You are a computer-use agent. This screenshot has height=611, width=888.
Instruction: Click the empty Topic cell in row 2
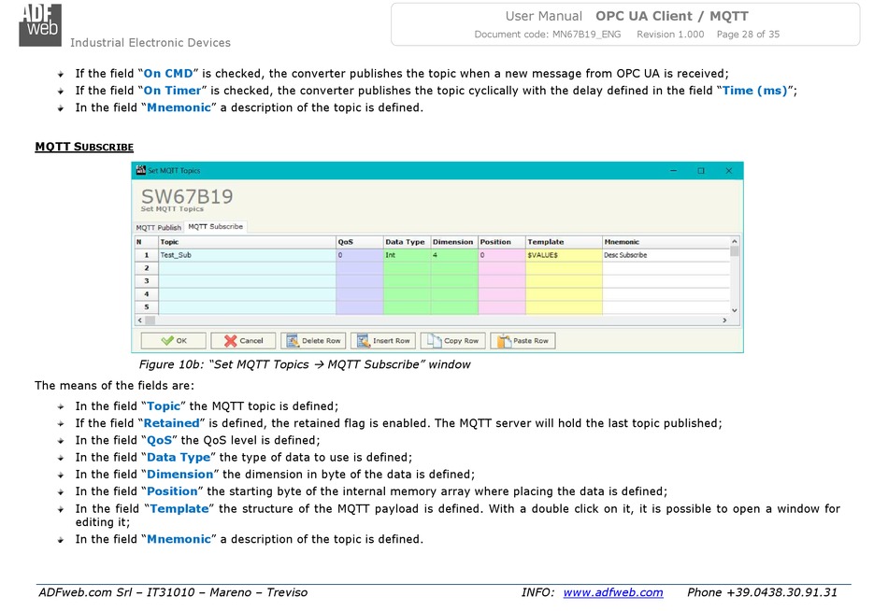pos(247,268)
